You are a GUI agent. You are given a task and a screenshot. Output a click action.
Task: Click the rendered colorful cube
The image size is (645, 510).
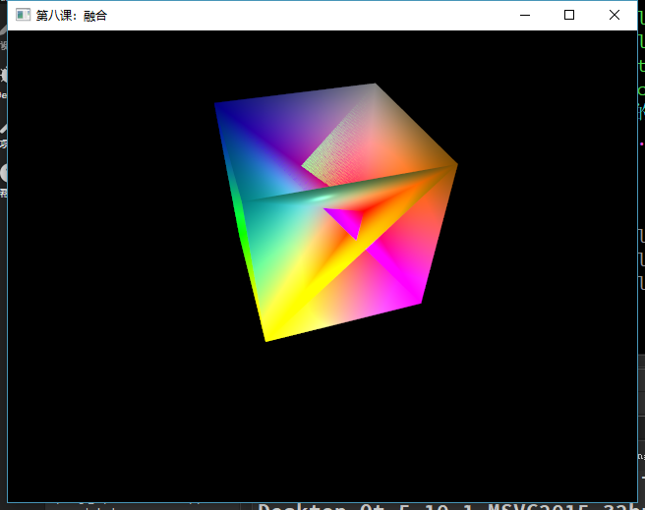pyautogui.click(x=335, y=212)
